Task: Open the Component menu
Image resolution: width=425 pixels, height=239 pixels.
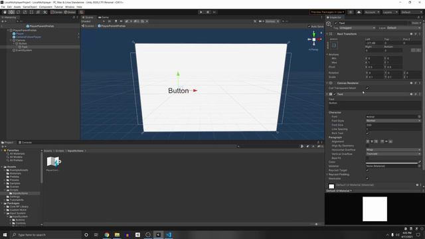Action: coord(46,7)
